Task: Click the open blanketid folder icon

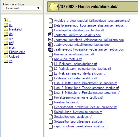Action: point(6,29)
